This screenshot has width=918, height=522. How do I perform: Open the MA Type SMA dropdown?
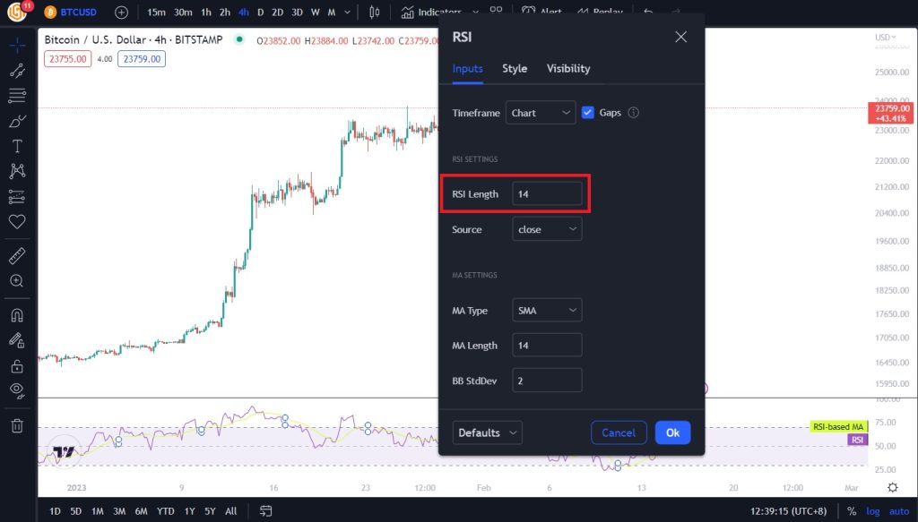pos(547,310)
